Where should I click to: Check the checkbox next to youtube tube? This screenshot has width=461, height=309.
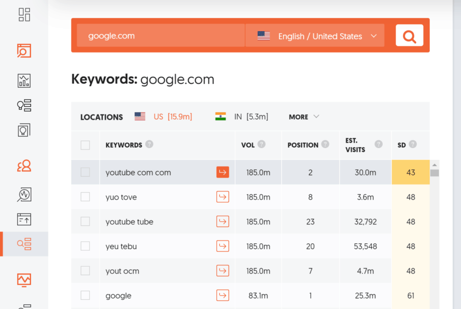[85, 221]
